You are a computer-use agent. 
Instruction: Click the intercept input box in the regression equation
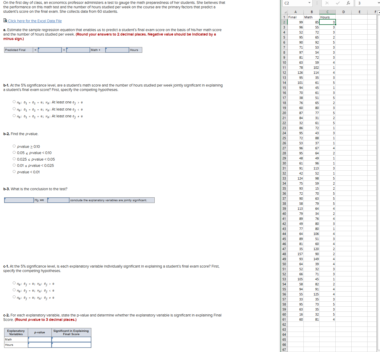[x=50, y=50]
